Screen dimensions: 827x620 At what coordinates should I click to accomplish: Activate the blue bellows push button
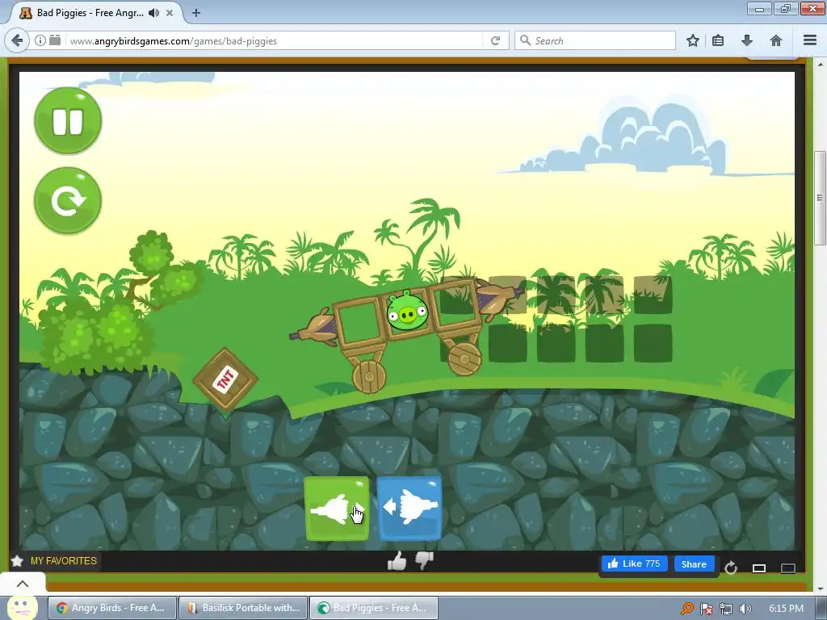click(409, 509)
